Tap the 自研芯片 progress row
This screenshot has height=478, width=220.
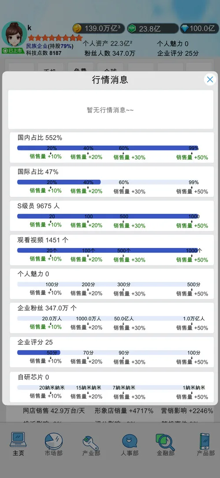(112, 387)
